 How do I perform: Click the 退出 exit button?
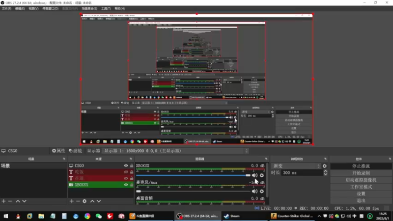[x=361, y=200]
